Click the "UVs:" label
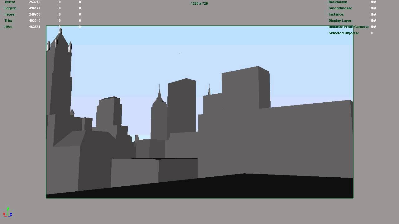 tap(8, 27)
